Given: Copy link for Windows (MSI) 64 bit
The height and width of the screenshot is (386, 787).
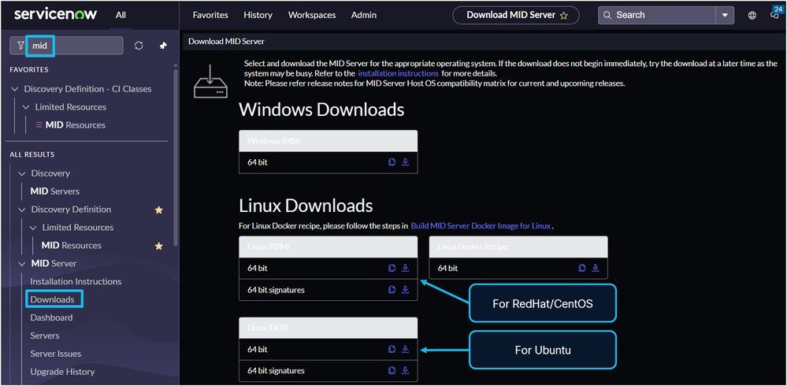Looking at the screenshot, I should click(392, 162).
